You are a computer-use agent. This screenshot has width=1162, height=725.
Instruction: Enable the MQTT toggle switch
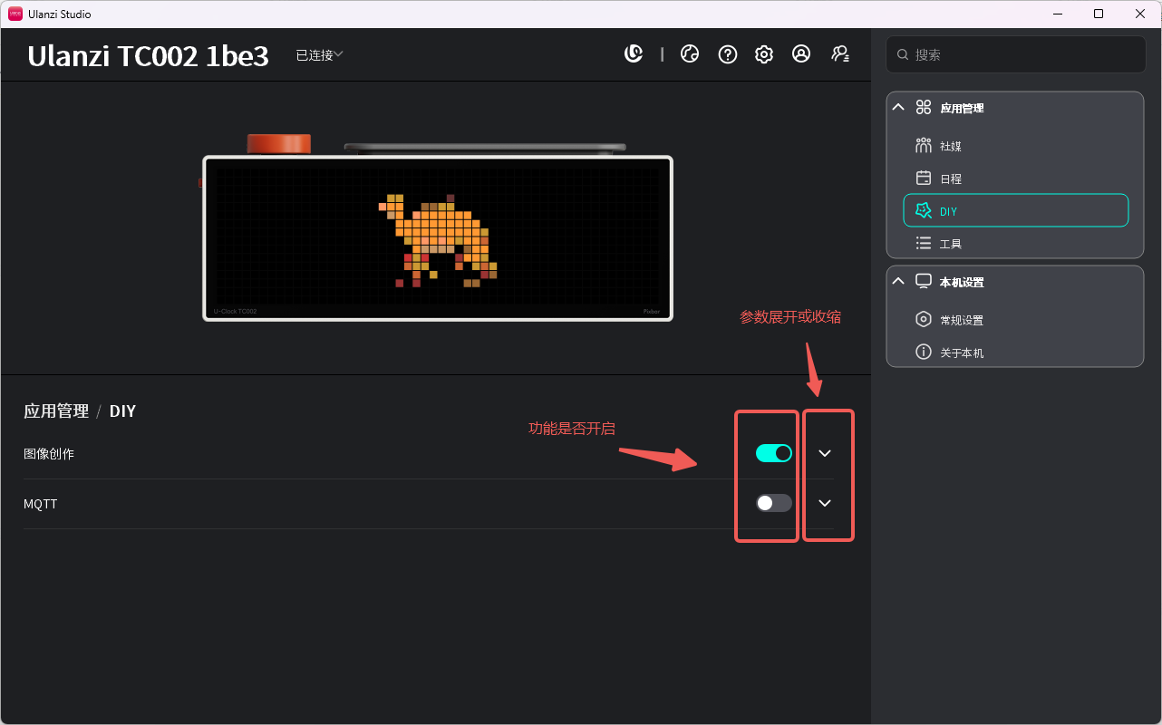click(x=774, y=503)
